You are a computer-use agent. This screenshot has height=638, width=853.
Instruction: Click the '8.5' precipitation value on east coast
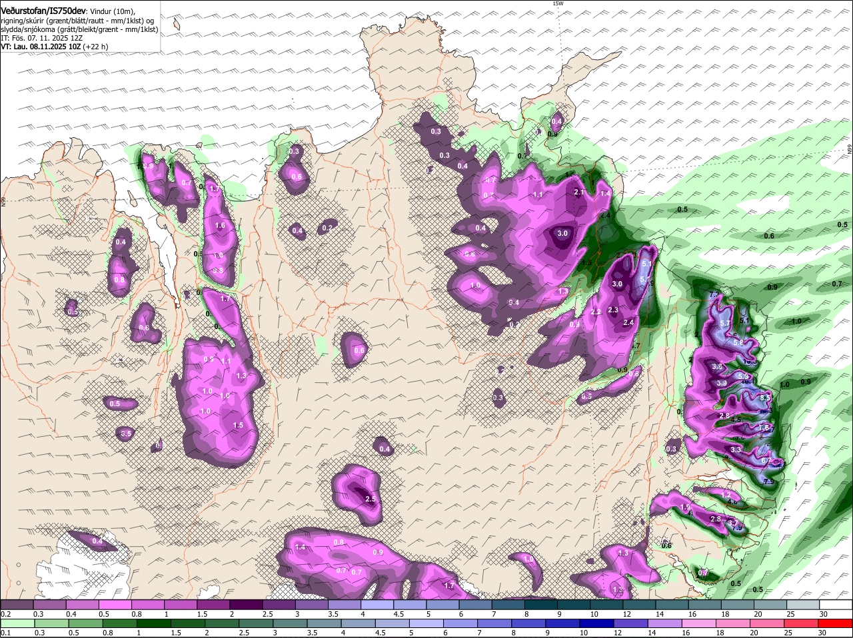click(x=765, y=398)
